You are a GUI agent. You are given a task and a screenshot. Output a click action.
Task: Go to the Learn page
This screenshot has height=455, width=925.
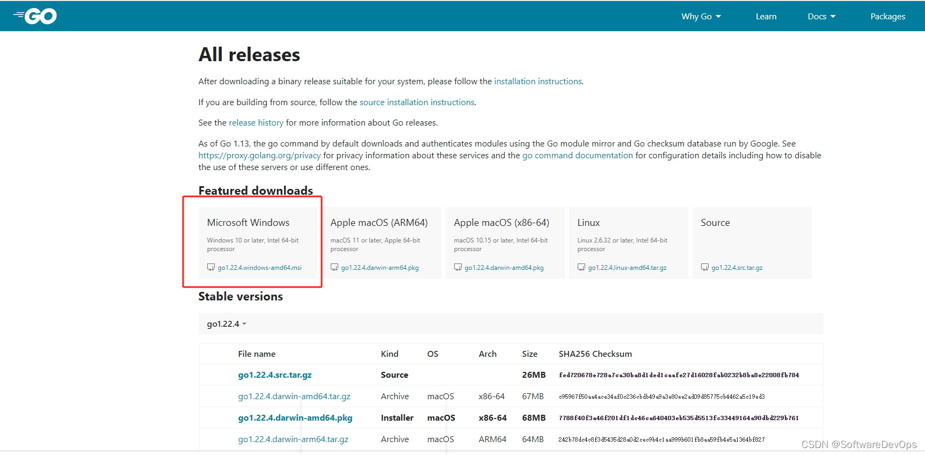point(766,17)
